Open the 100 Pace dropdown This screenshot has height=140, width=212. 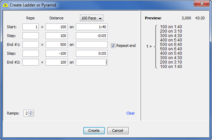pos(92,18)
